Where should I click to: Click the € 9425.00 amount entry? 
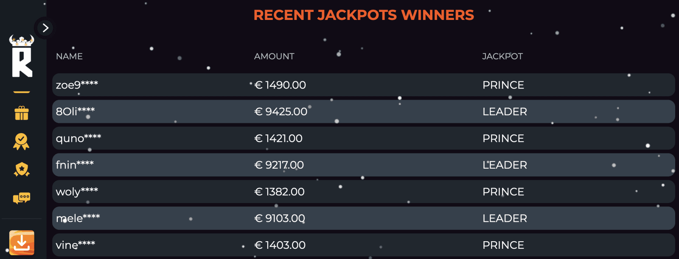point(281,111)
